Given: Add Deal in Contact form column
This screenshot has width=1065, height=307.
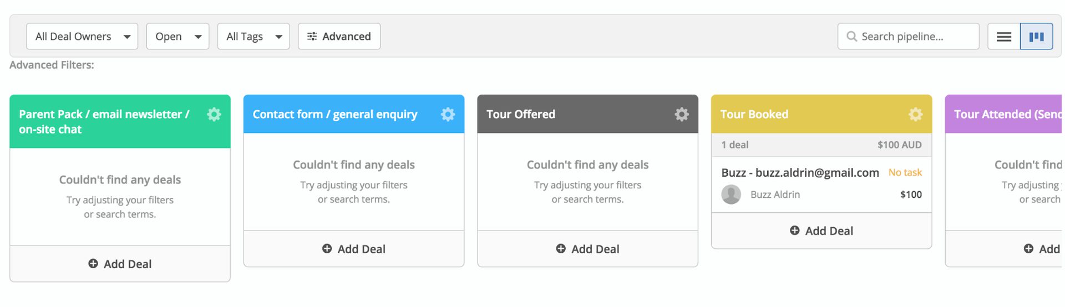Looking at the screenshot, I should pyautogui.click(x=354, y=249).
